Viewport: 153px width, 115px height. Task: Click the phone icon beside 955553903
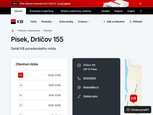pyautogui.click(x=79, y=78)
